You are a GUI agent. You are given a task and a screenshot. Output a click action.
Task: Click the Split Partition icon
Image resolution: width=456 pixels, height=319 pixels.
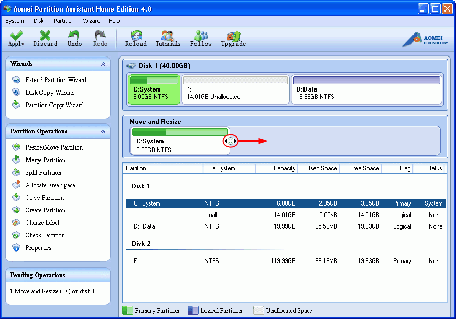point(16,172)
